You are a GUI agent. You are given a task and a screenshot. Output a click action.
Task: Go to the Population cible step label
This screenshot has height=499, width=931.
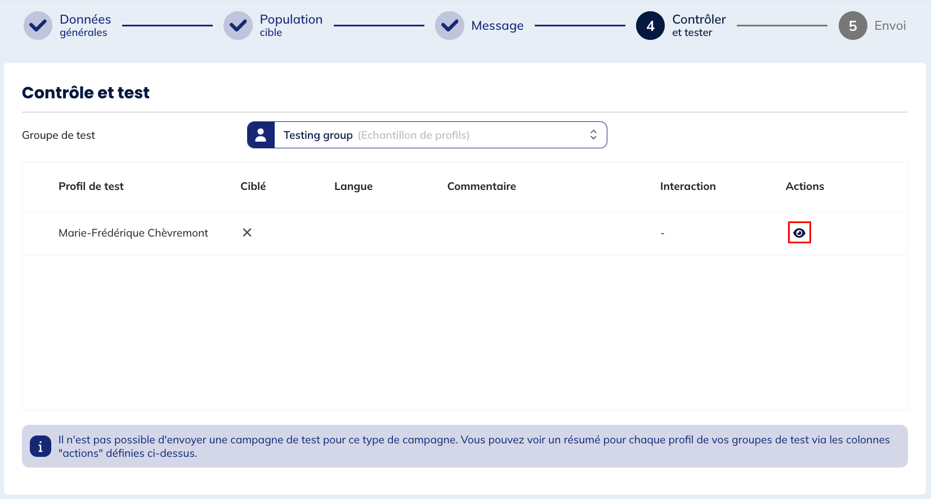(x=290, y=26)
